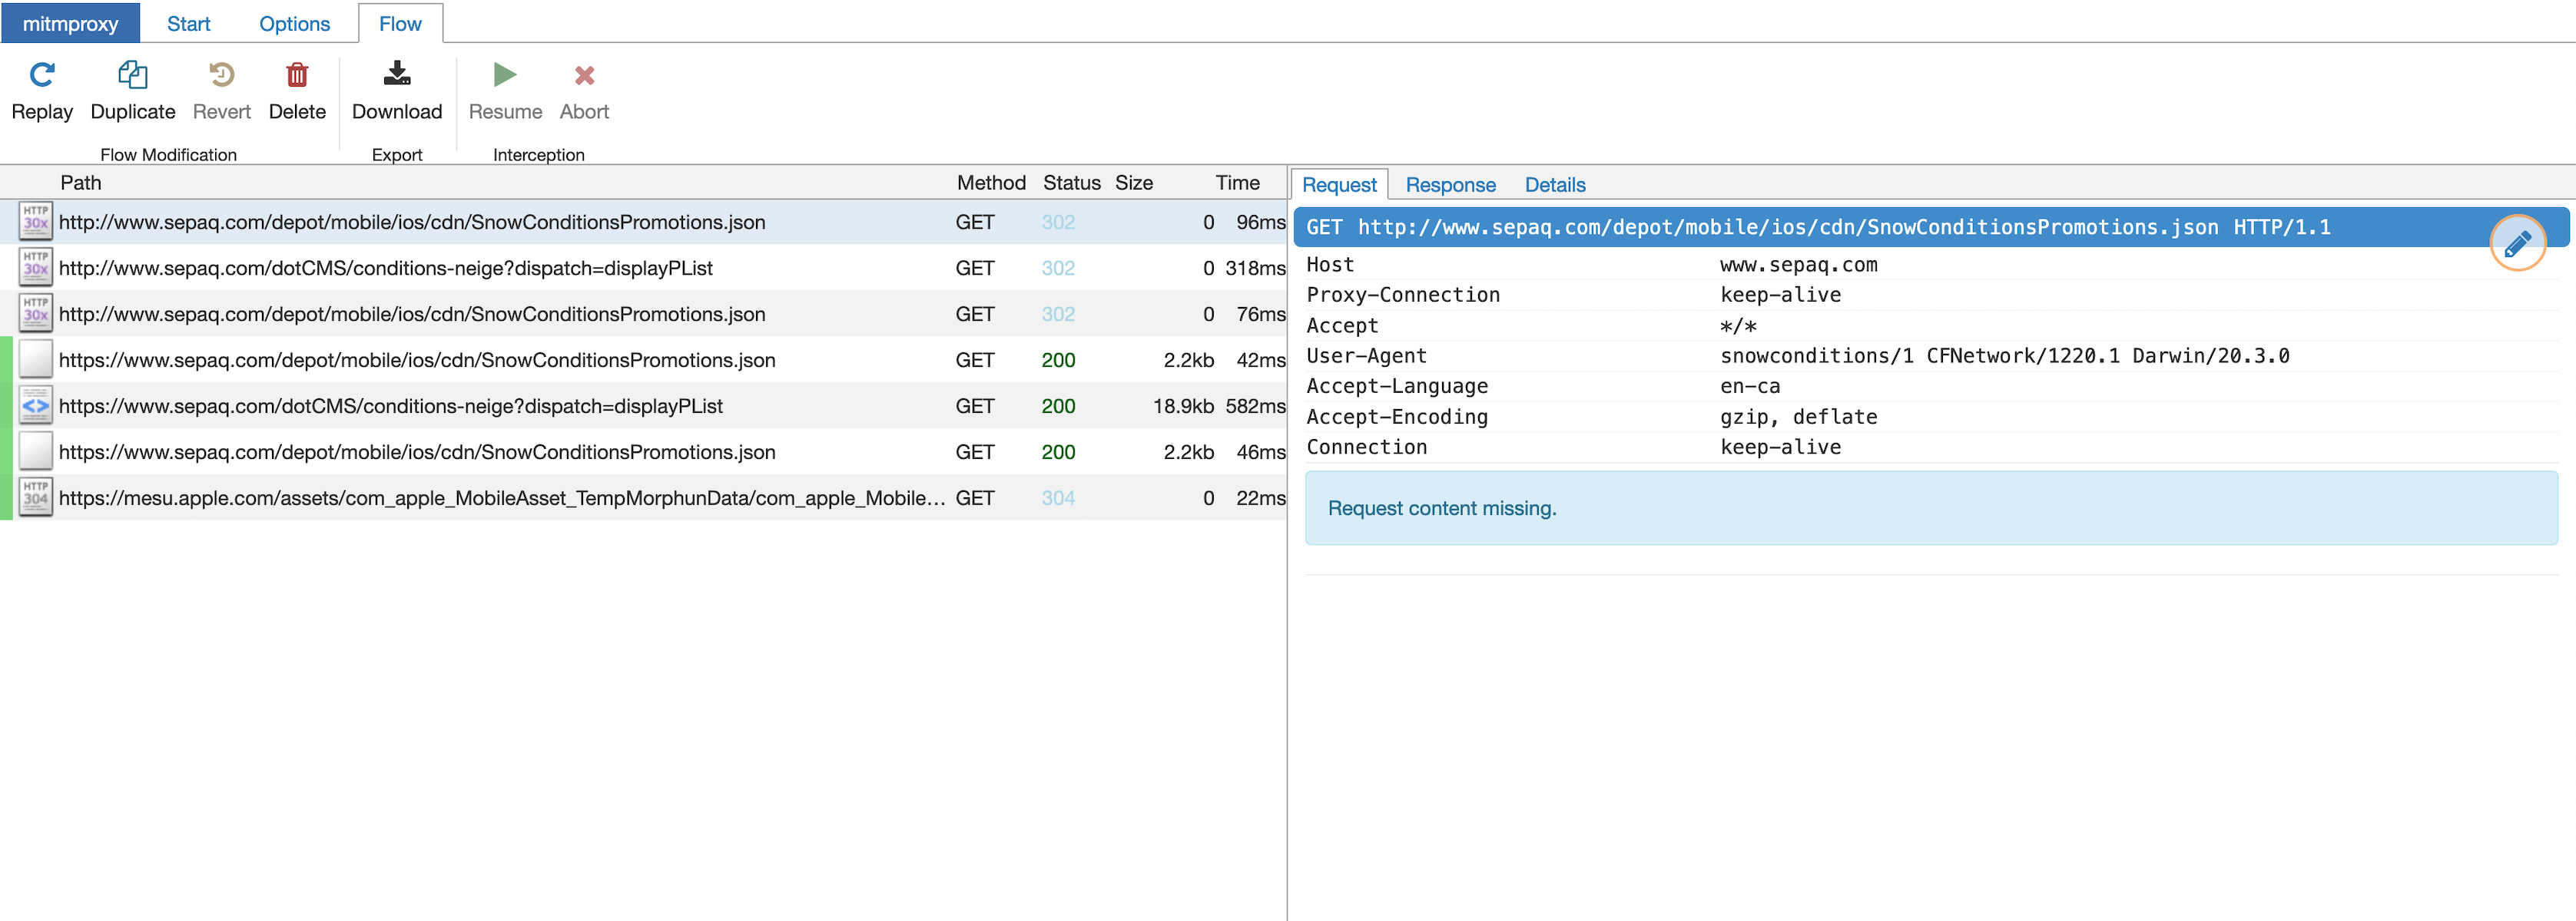The image size is (2576, 921).
Task: Abort the intercepted flow
Action: click(584, 75)
